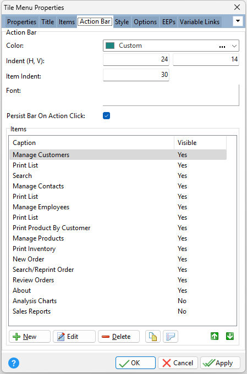Select the About row
Screen dimensions: 247x374
(x=118, y=291)
